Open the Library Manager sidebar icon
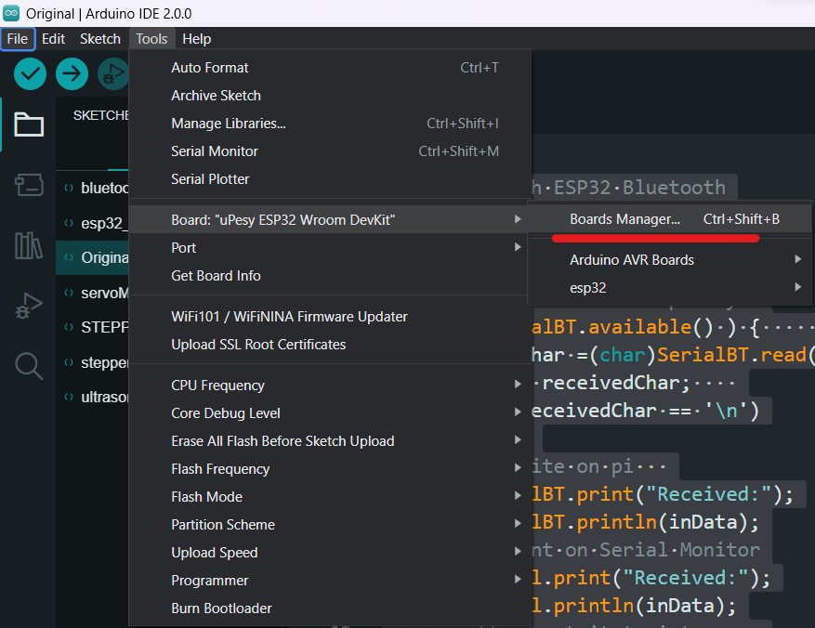815x628 pixels. (x=29, y=245)
